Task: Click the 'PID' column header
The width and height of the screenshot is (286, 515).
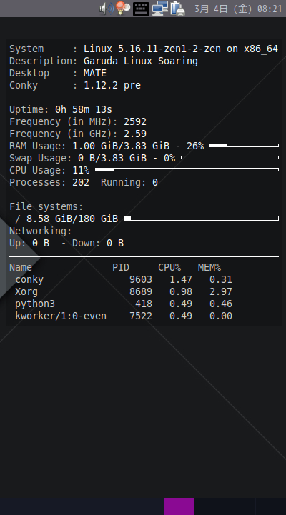Action: (x=121, y=267)
